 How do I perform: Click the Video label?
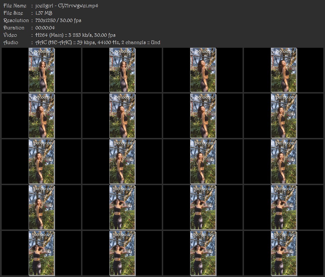(10, 35)
